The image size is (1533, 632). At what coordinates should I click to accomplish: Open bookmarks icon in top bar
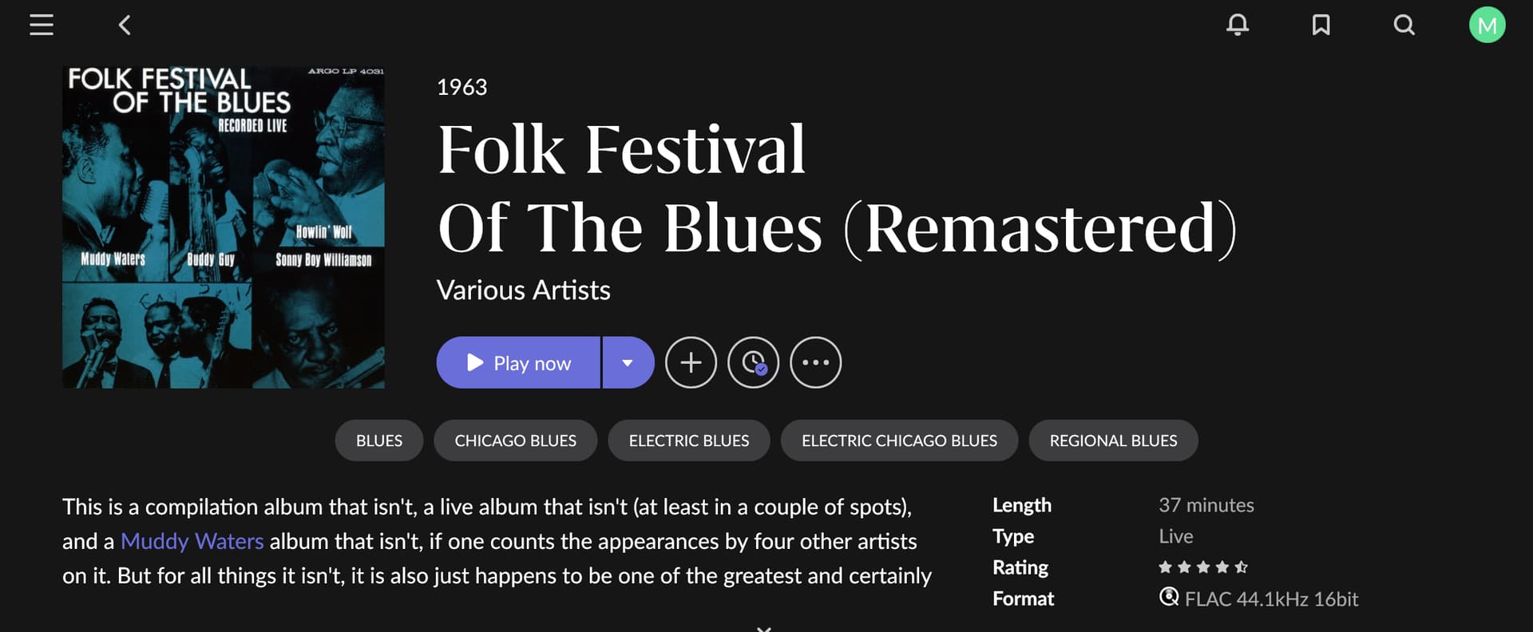1321,26
